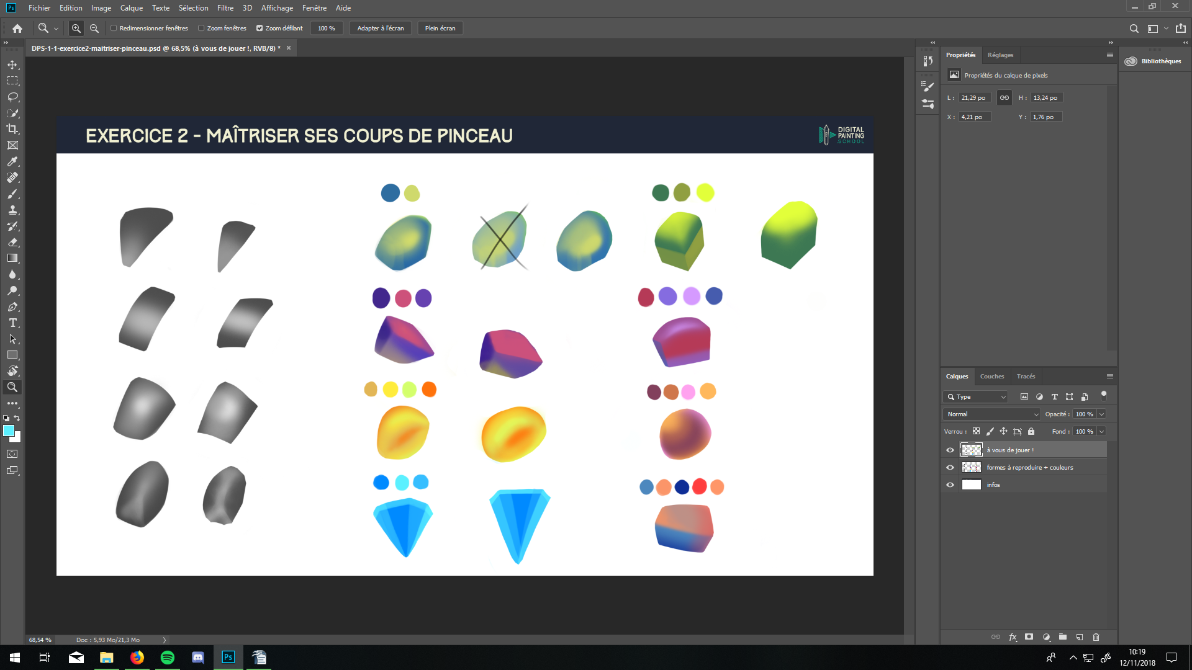Select the Eyedropper tool
The height and width of the screenshot is (670, 1192).
coord(12,161)
